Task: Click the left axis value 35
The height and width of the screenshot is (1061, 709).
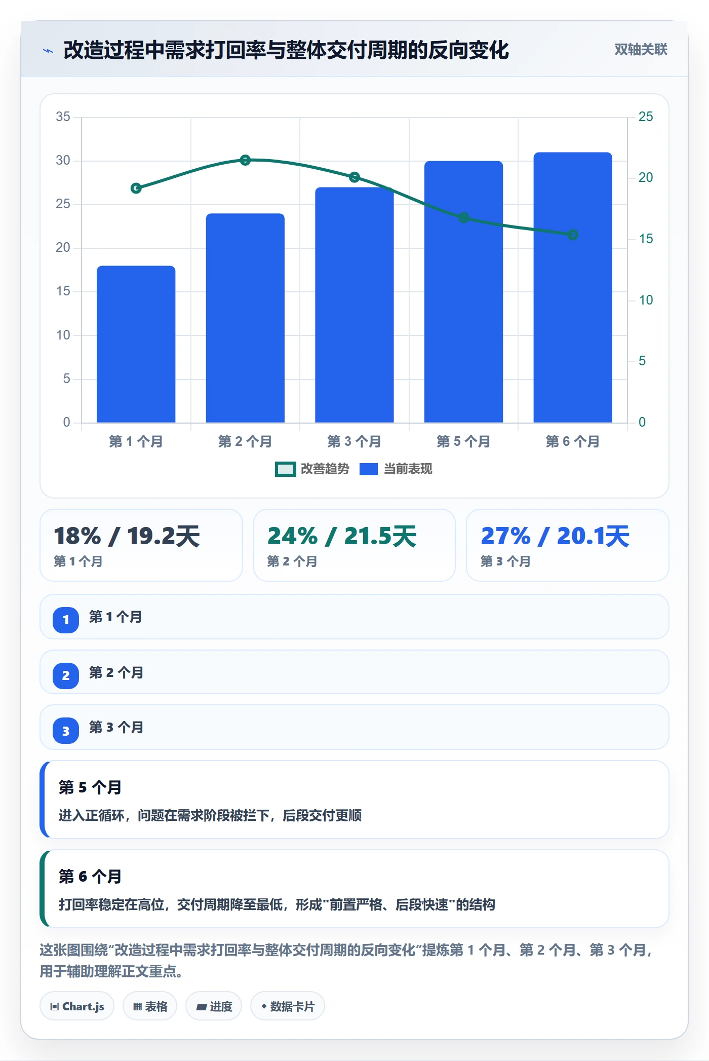Action: point(63,117)
